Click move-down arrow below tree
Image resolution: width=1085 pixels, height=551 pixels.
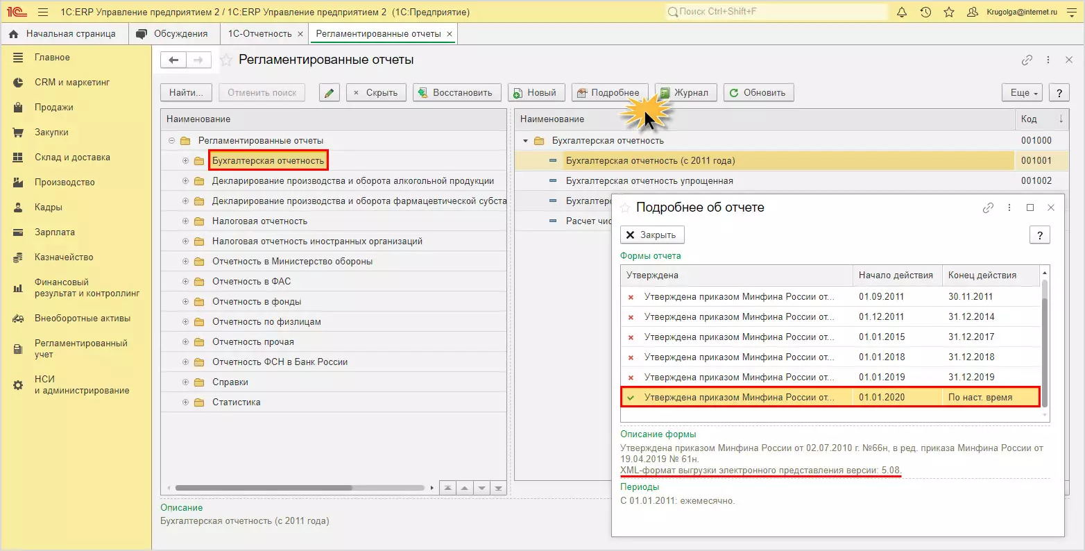482,488
